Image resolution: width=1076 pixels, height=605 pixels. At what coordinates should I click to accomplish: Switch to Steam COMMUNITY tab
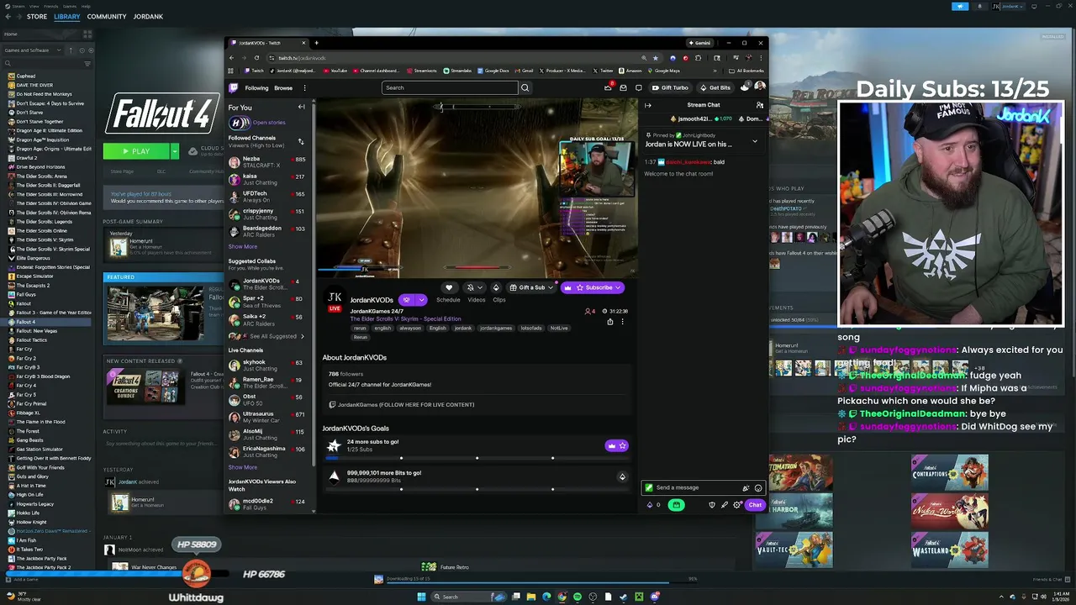tap(107, 17)
